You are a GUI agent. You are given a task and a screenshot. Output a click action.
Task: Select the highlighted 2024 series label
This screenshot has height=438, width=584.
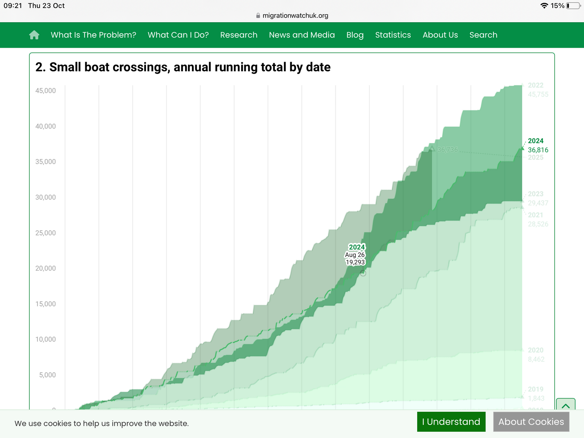(535, 141)
